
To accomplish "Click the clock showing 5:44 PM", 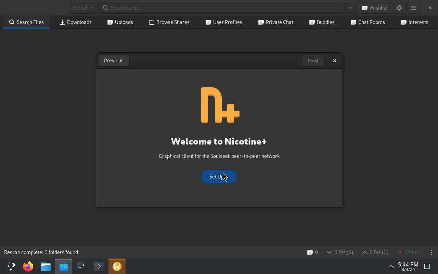I will tap(408, 266).
